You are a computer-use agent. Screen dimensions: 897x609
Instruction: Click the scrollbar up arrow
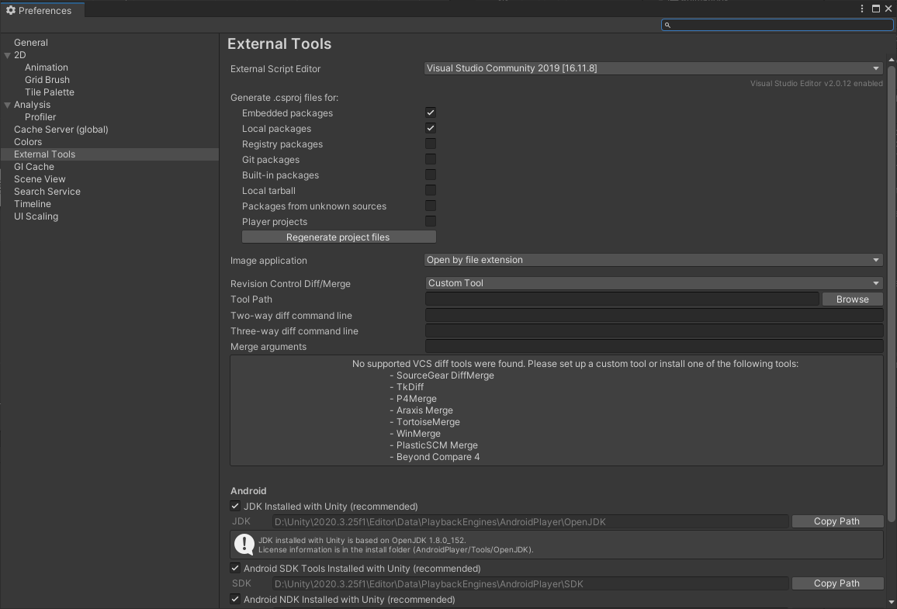click(x=892, y=60)
